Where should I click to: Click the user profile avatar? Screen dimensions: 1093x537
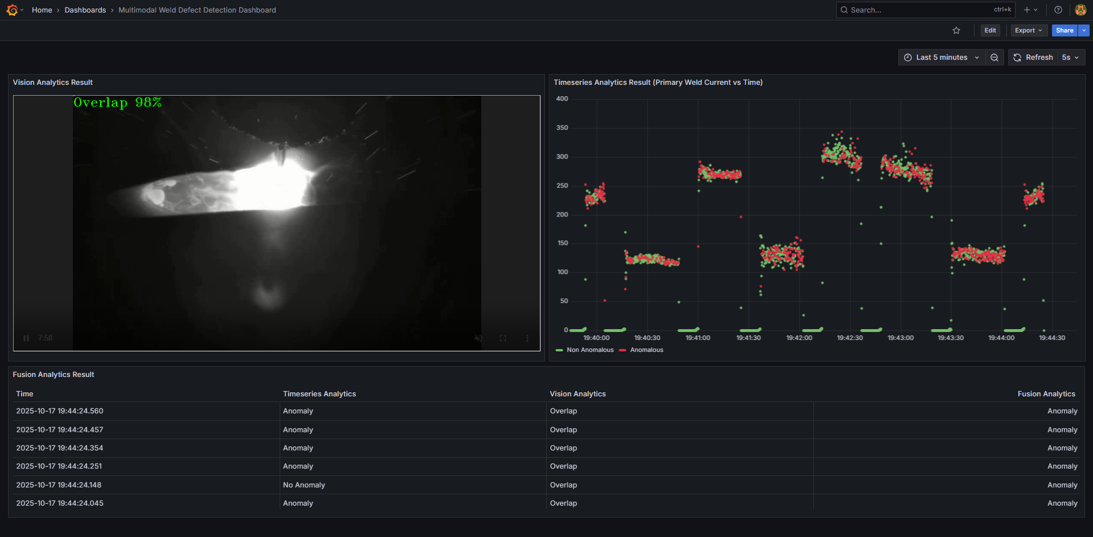click(x=1080, y=10)
